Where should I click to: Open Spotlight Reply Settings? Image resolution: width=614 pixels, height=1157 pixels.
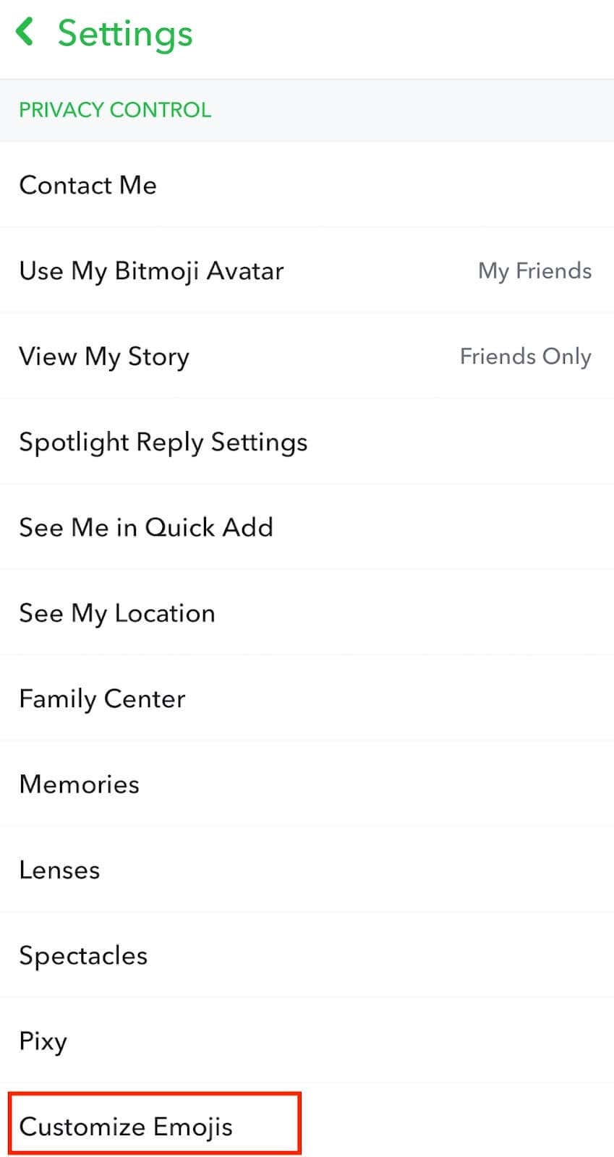163,442
